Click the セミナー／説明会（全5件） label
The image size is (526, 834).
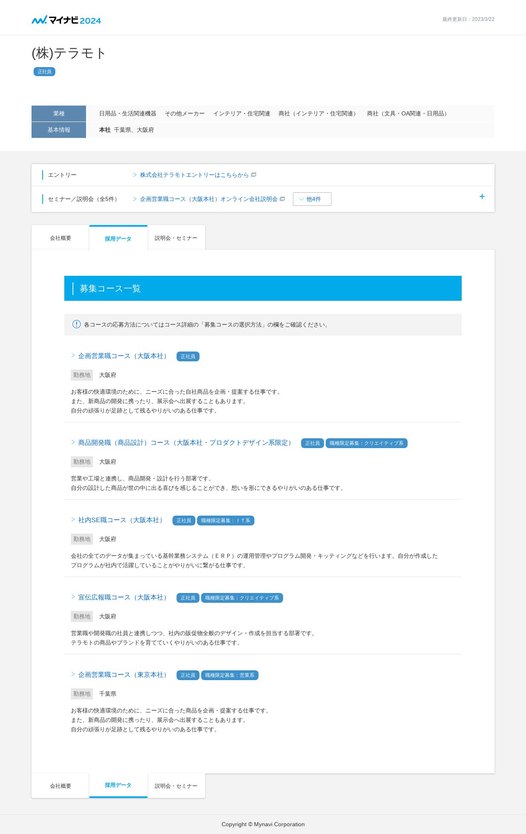pos(84,199)
